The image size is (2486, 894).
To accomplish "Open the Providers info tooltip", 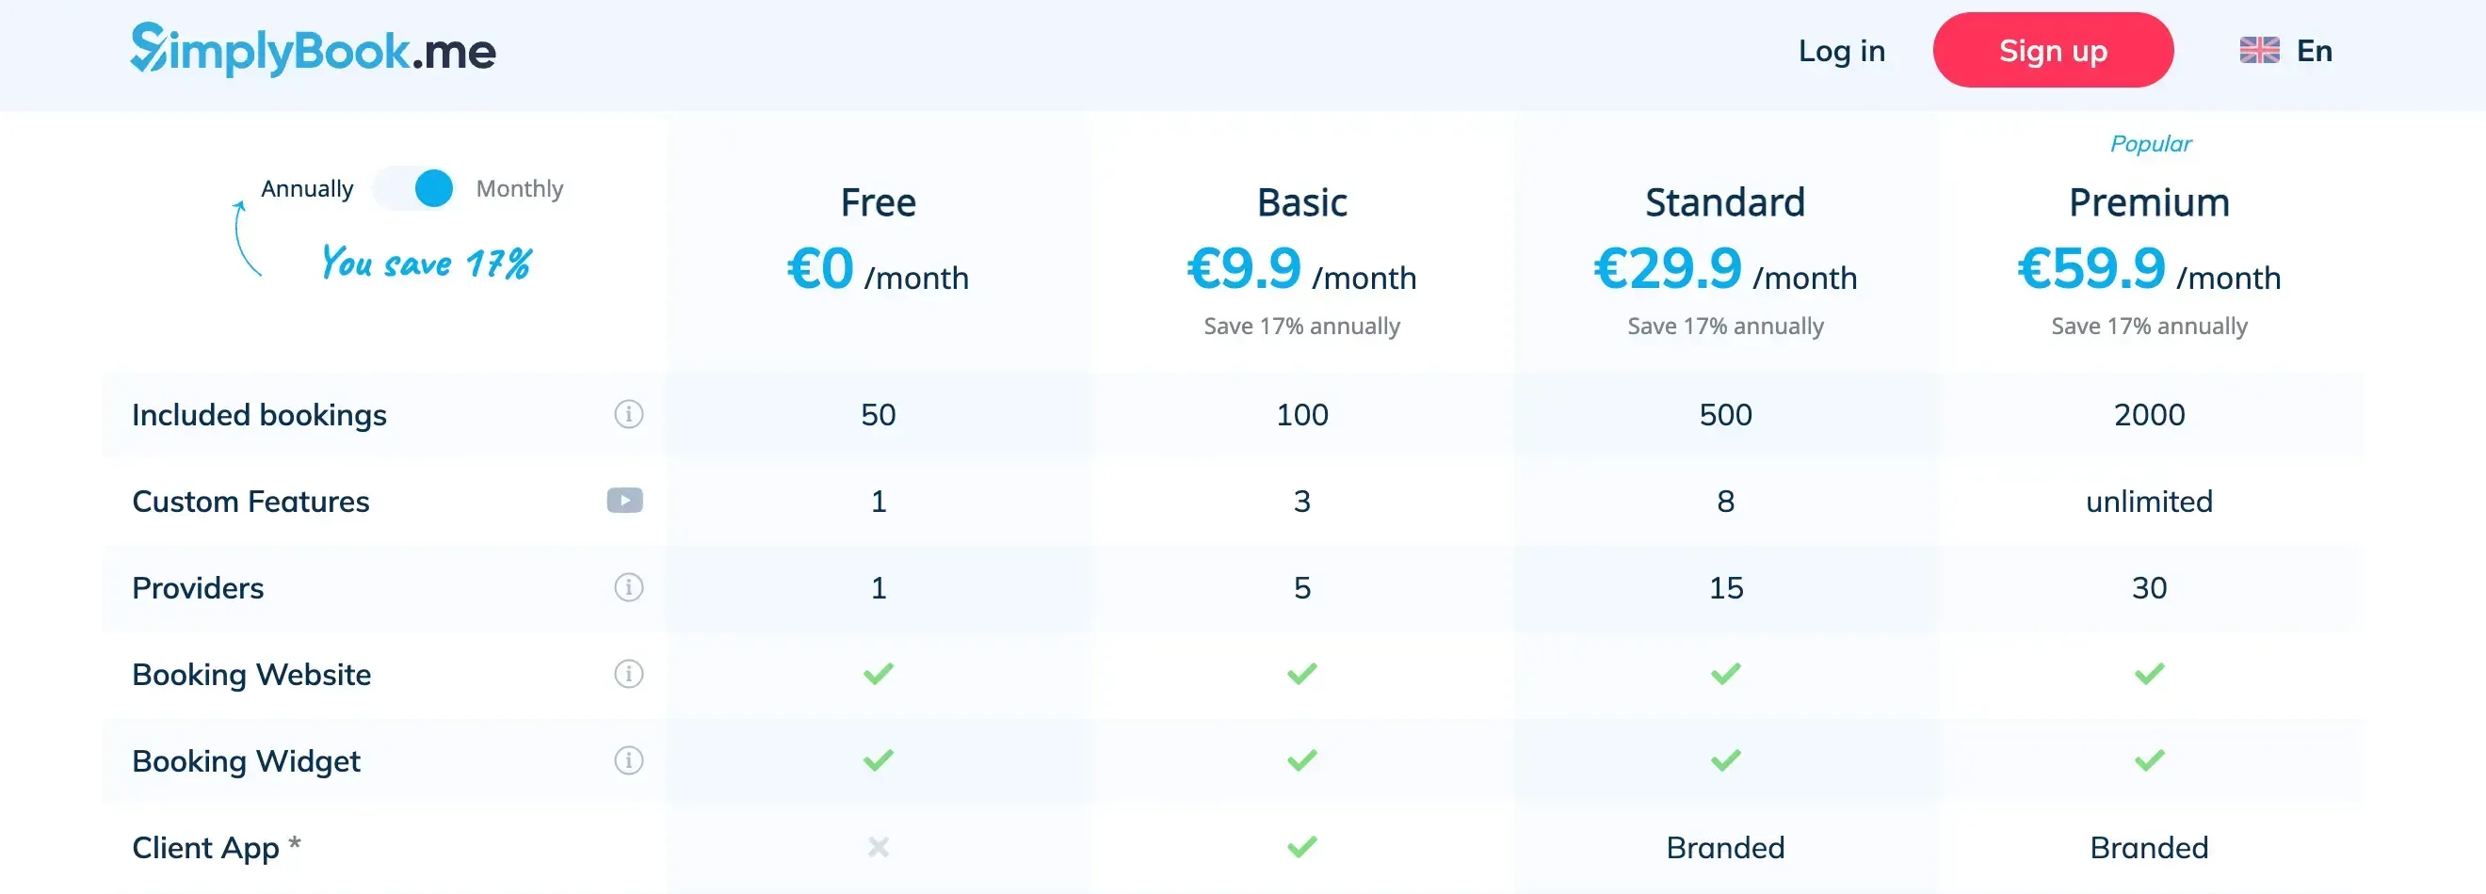I will pos(628,587).
